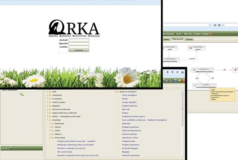This screenshot has height=160, width=238.
Task: Click the cekamKalkuliranjeCijene State node
Action: point(204,86)
